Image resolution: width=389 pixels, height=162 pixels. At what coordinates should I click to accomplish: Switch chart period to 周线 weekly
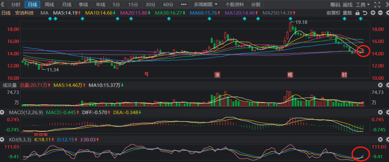(x=49, y=5)
